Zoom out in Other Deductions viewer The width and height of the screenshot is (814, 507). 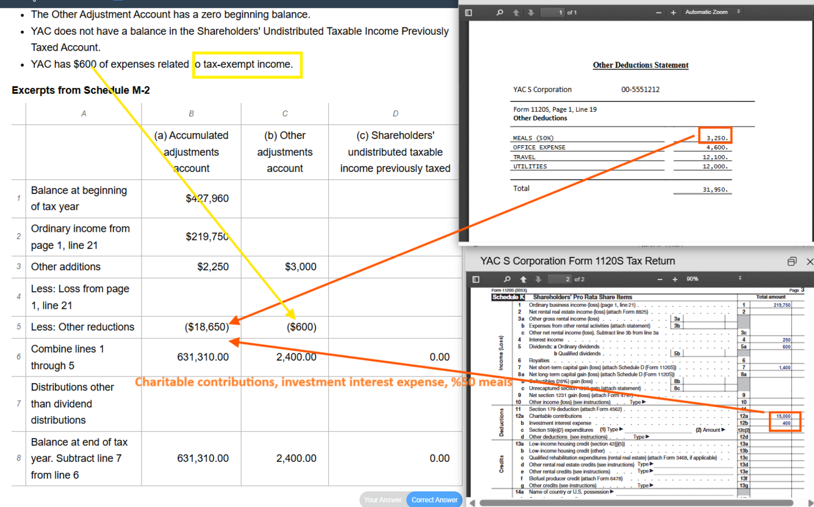click(659, 12)
